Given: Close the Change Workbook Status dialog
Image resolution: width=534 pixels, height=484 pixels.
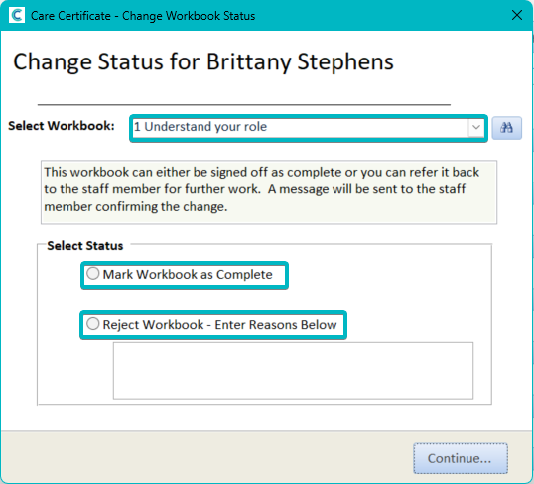Looking at the screenshot, I should 517,15.
